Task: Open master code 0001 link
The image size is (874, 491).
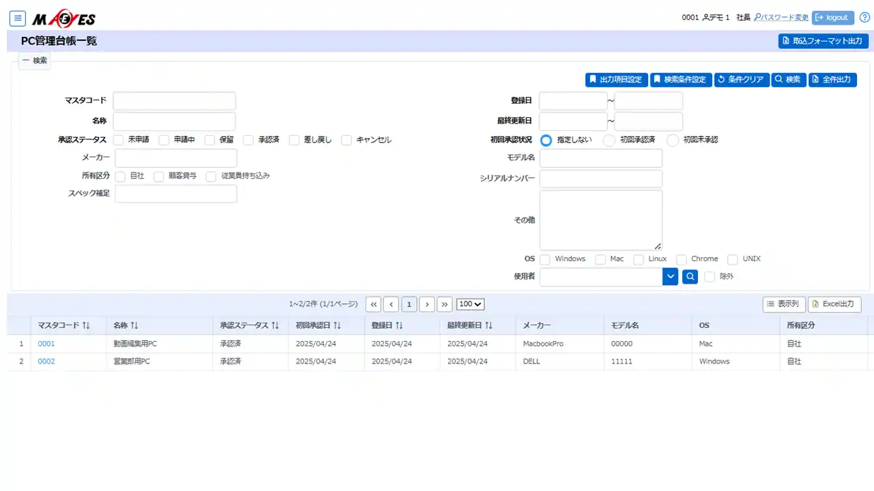Action: (46, 344)
